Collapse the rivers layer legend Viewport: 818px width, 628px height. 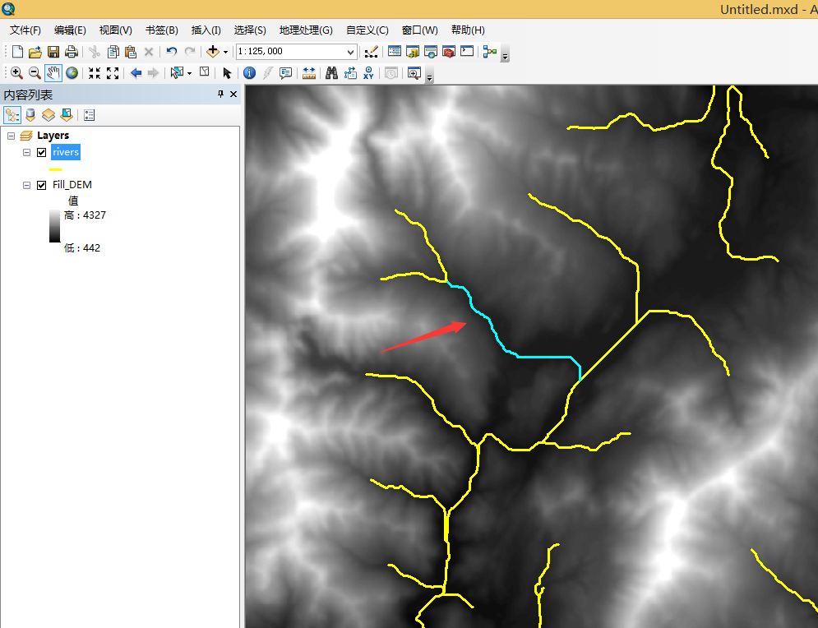[x=26, y=152]
